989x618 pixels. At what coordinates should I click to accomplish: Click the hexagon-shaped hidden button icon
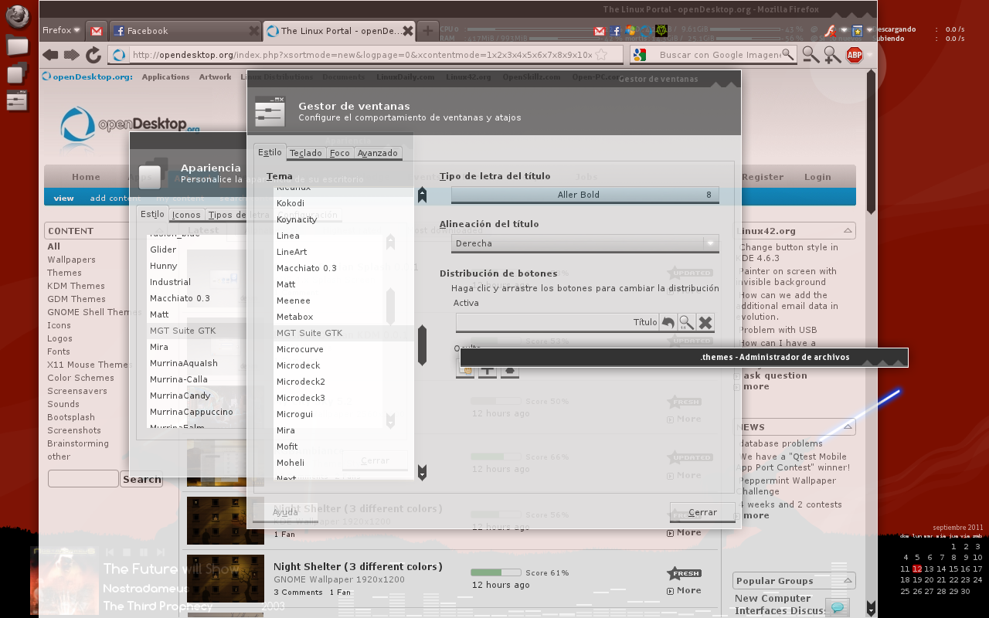click(509, 371)
